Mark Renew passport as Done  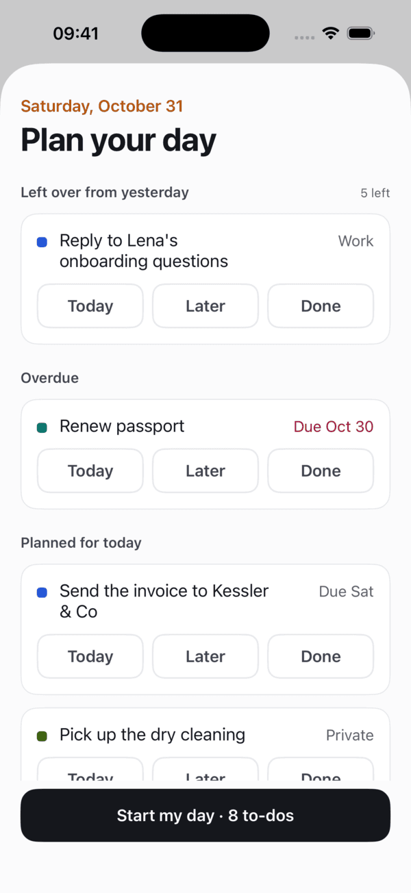tap(321, 471)
